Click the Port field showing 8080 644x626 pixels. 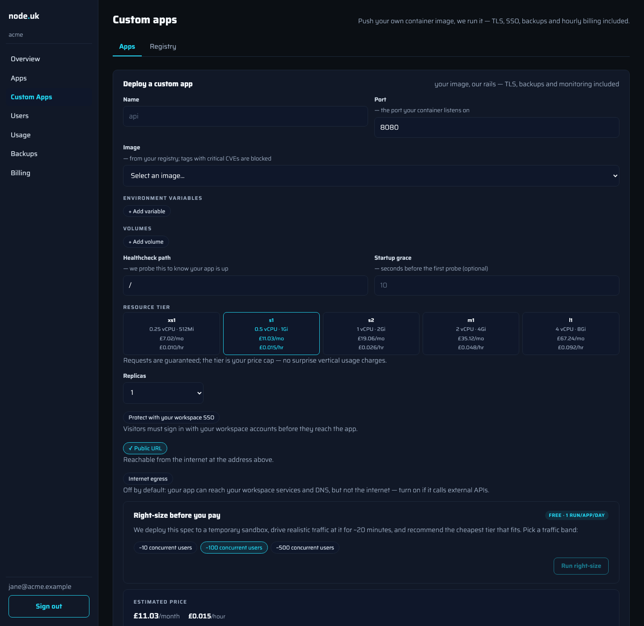[496, 127]
